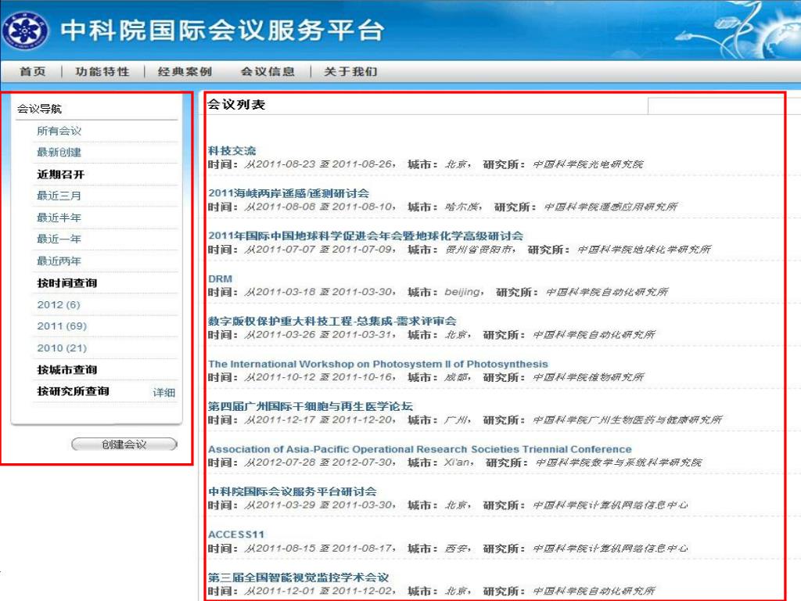Click the 中科院国际会议服务平台 site title
The height and width of the screenshot is (601, 801).
tap(222, 31)
